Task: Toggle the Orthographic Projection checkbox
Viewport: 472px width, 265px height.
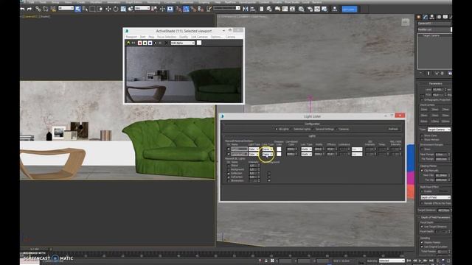Action: 422,100
